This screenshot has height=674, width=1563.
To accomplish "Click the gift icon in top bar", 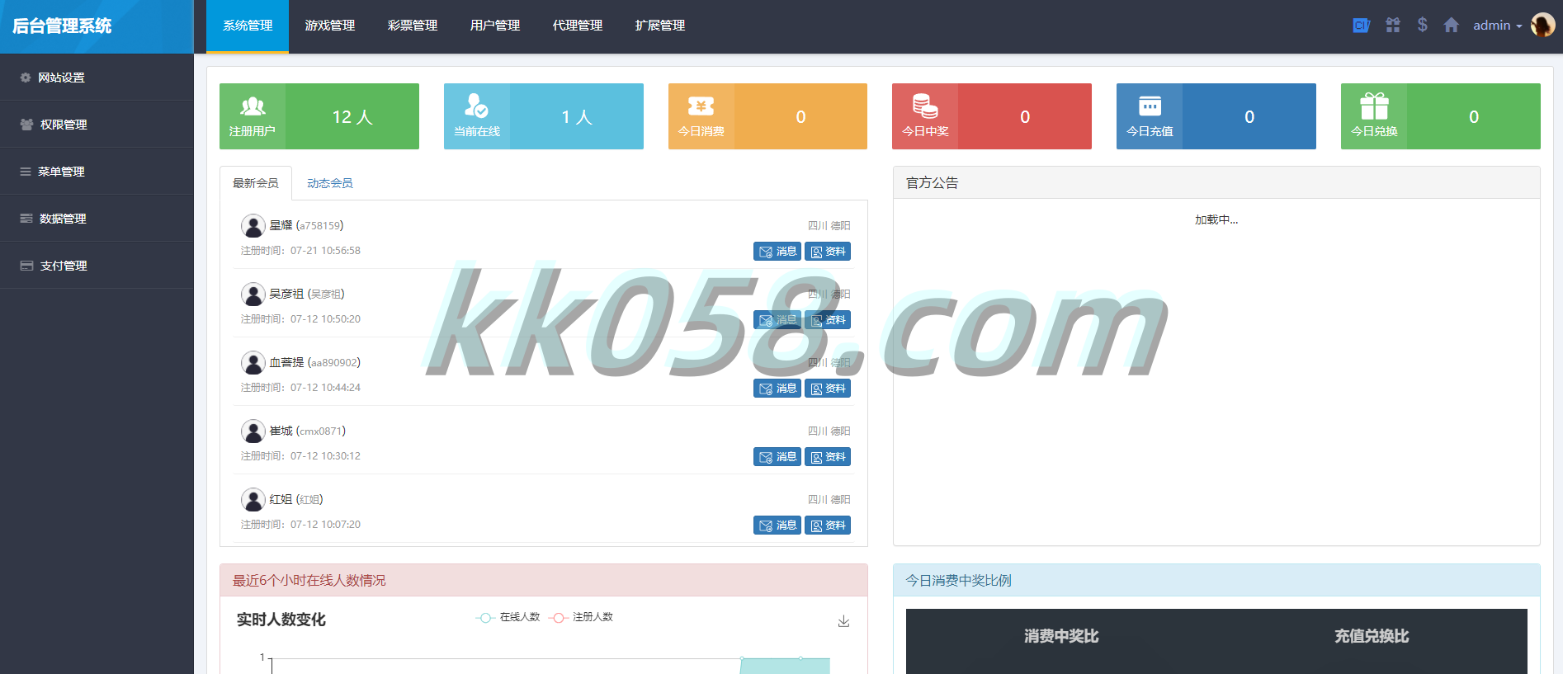I will [x=1393, y=26].
